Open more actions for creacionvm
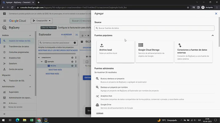Screen dimensions: 220x123 coord(76,58)
